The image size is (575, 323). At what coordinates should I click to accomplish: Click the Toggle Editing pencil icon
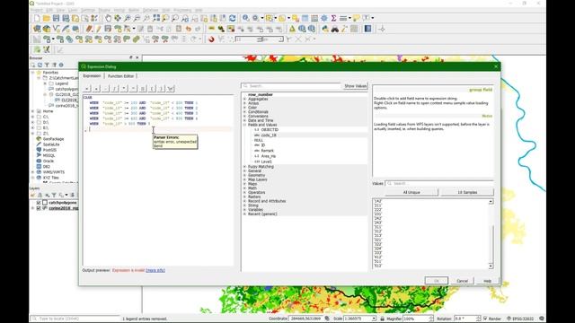pyautogui.click(x=99, y=29)
